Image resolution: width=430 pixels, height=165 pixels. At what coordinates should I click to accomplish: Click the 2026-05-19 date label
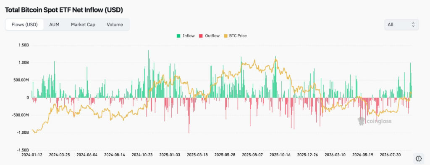[362, 155]
